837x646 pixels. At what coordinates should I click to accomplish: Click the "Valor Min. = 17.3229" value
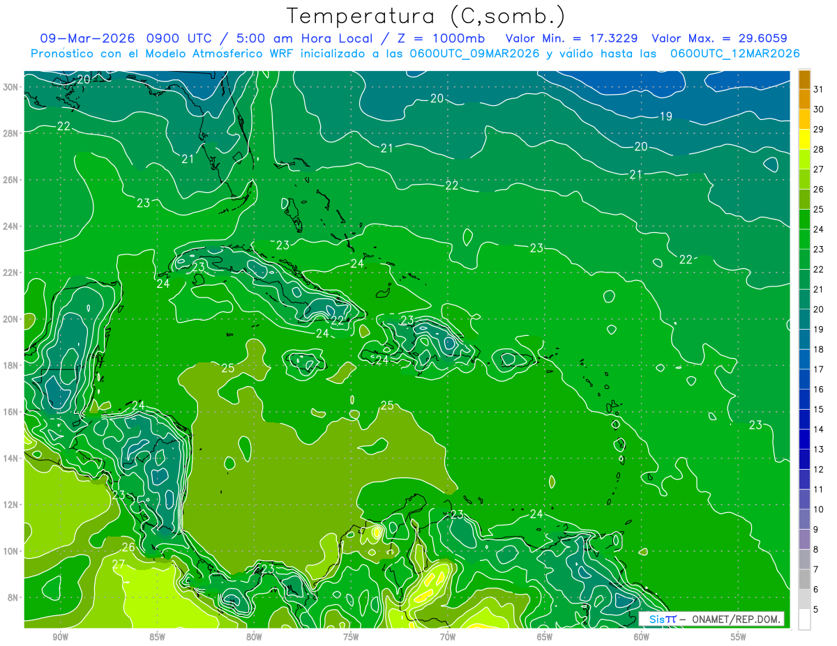(572, 38)
